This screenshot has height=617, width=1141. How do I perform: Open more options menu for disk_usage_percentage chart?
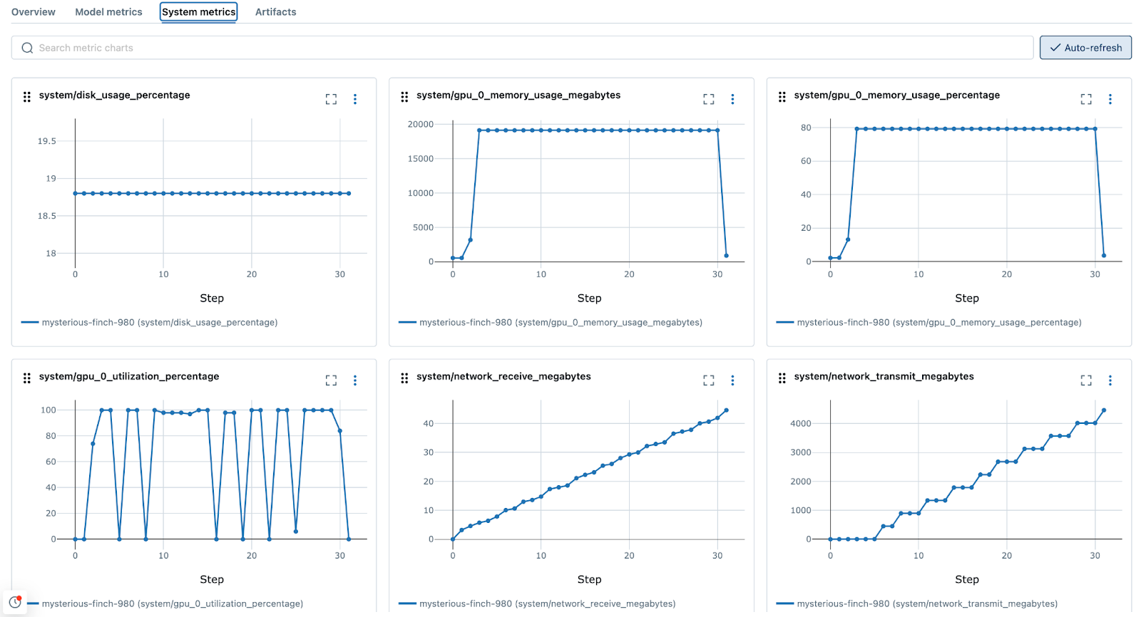(x=355, y=99)
